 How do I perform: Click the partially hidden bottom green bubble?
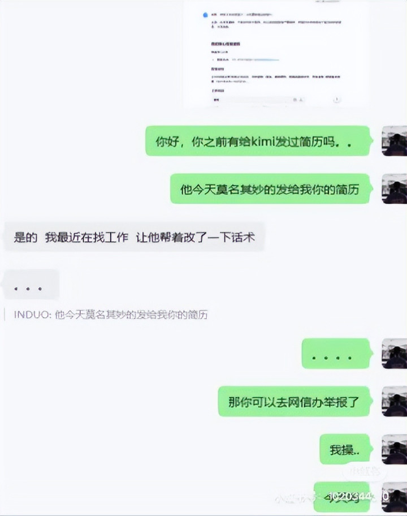tap(343, 497)
